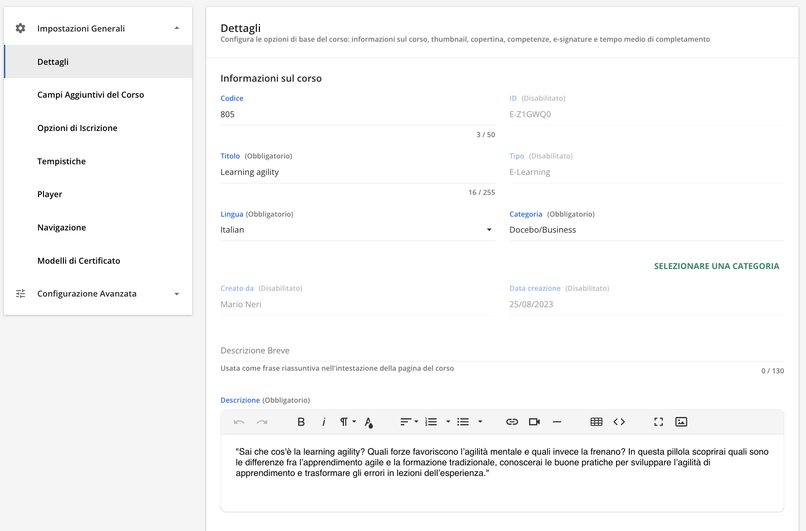Click Selezionare una categoria button
Image resolution: width=806 pixels, height=531 pixels.
pyautogui.click(x=716, y=266)
